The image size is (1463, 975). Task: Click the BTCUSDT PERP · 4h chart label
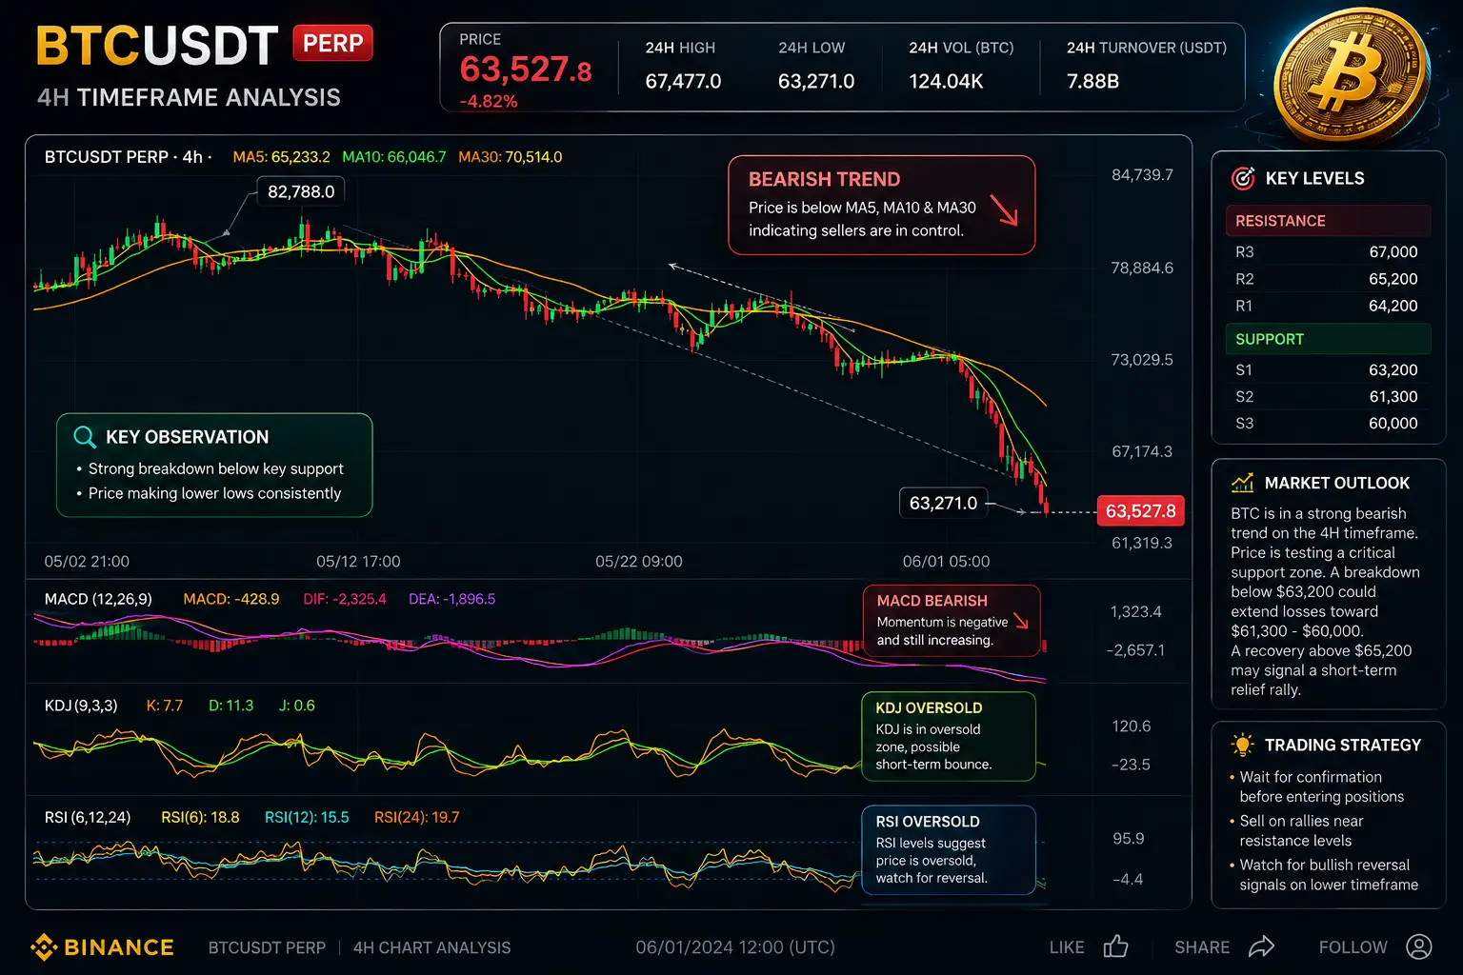(x=128, y=157)
